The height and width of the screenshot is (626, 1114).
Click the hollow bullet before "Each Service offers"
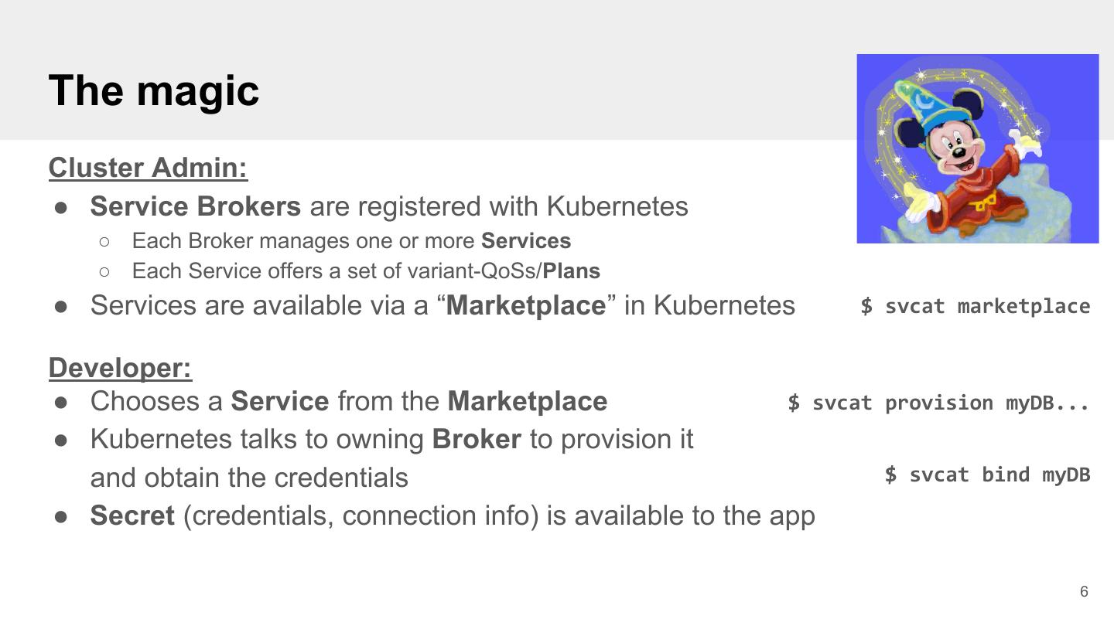(105, 272)
